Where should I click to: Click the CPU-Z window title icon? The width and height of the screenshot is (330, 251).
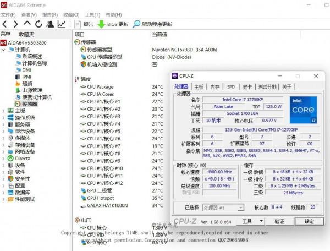pos(175,76)
